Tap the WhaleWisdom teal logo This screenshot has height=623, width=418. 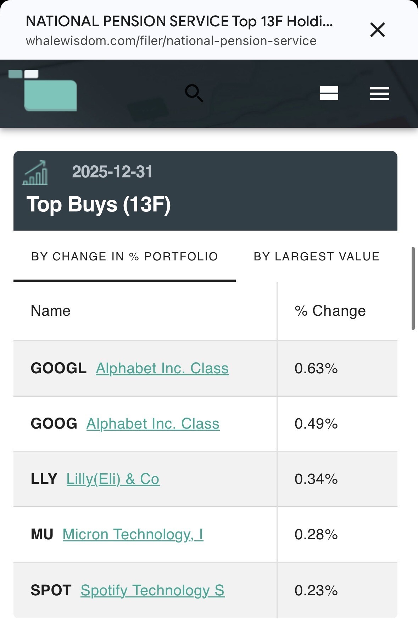(x=43, y=90)
